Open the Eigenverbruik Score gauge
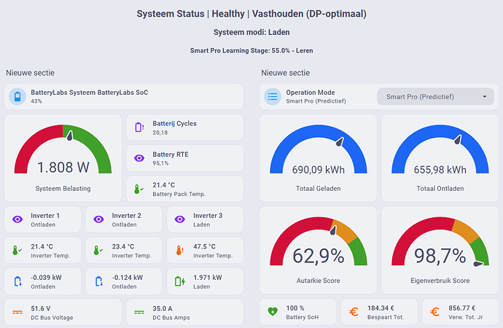 click(440, 250)
